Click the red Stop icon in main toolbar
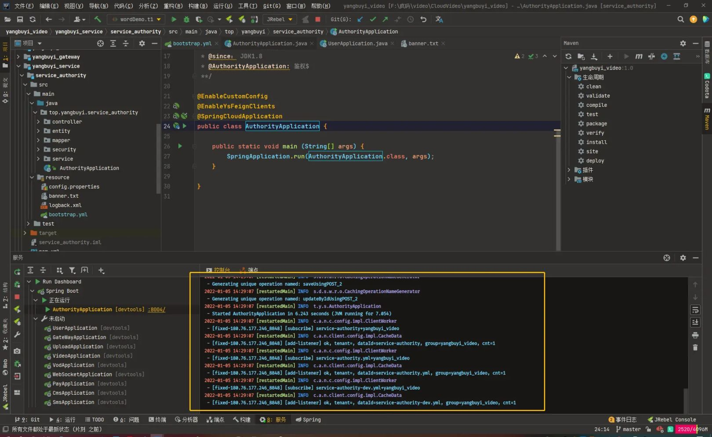712x437 pixels. 318,19
